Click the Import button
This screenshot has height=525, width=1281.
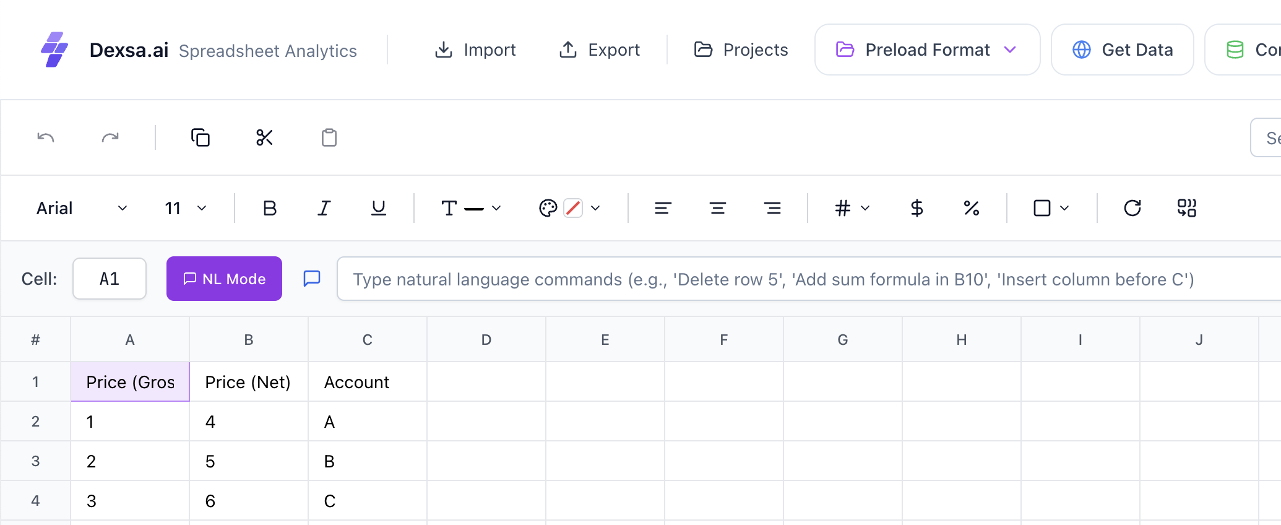(475, 50)
